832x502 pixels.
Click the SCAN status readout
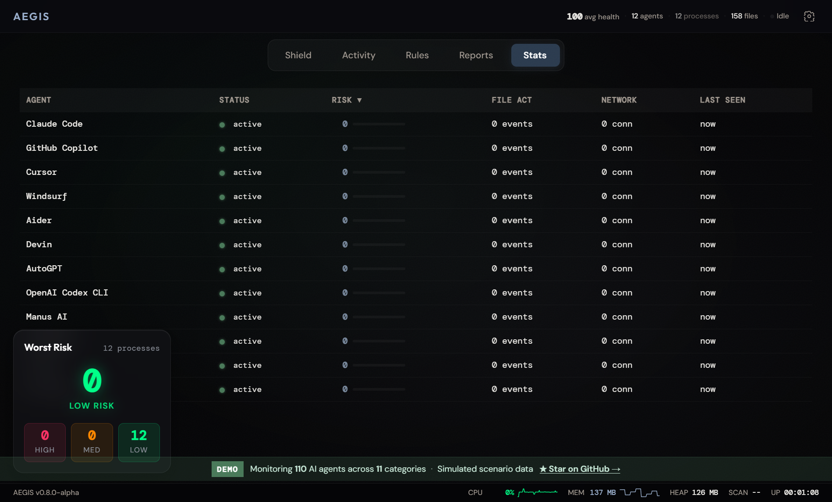click(x=744, y=492)
